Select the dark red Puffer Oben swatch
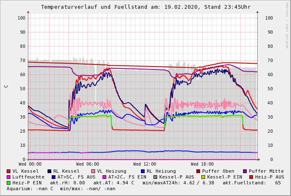 198,171
